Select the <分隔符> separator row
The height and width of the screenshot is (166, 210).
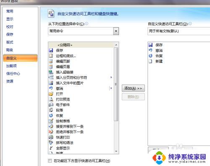click(x=81, y=45)
